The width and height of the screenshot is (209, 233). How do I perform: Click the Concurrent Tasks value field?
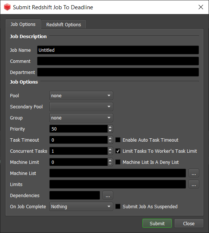[79, 151]
